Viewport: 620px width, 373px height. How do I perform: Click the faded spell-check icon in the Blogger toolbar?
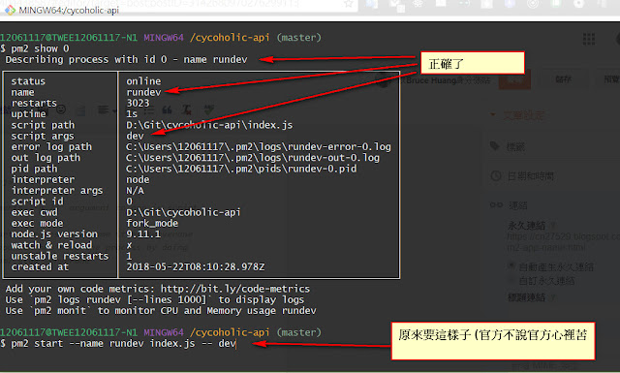pos(209,109)
